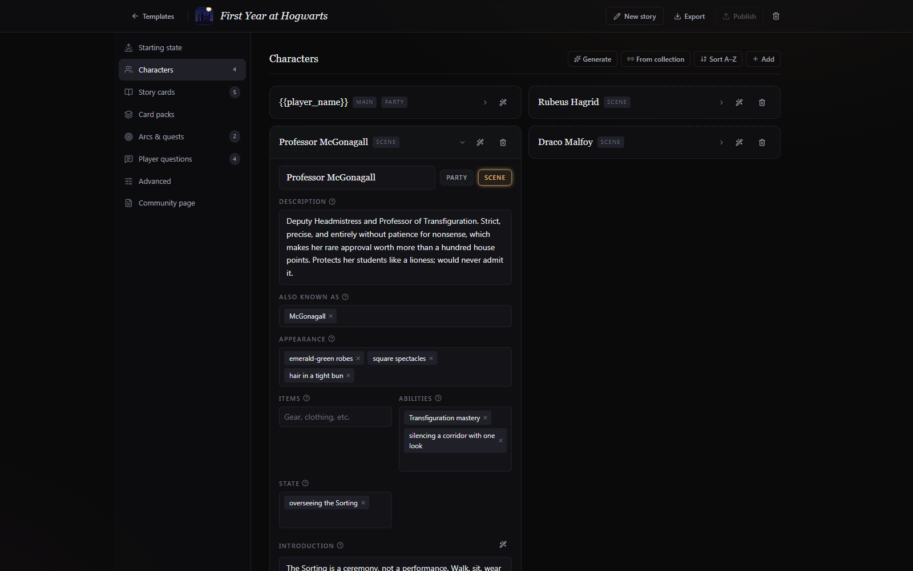Remove the McGonagall alias tag
The image size is (913, 571).
pyautogui.click(x=330, y=316)
